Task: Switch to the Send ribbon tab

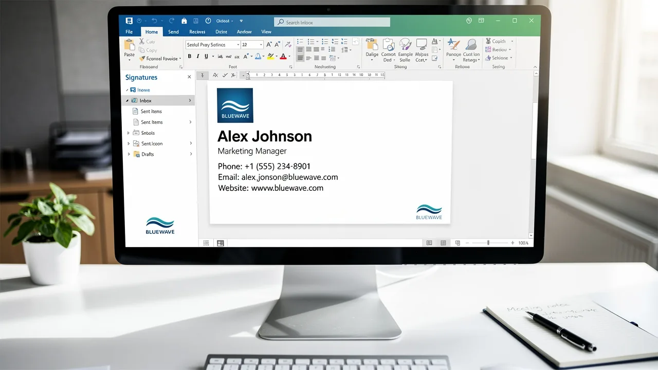Action: pos(174,32)
